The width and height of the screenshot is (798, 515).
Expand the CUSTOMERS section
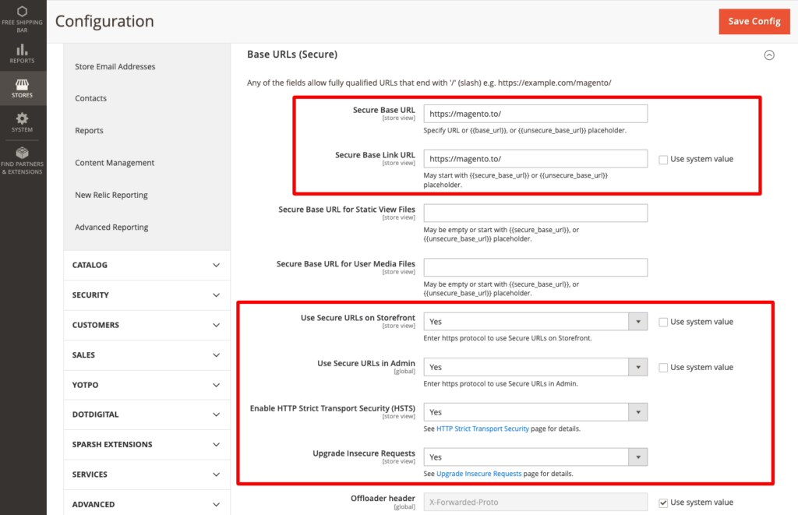pos(147,325)
